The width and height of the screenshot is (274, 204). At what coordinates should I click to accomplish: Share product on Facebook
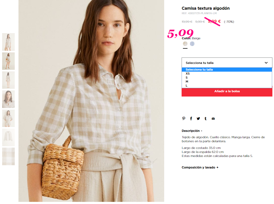pyautogui.click(x=191, y=118)
